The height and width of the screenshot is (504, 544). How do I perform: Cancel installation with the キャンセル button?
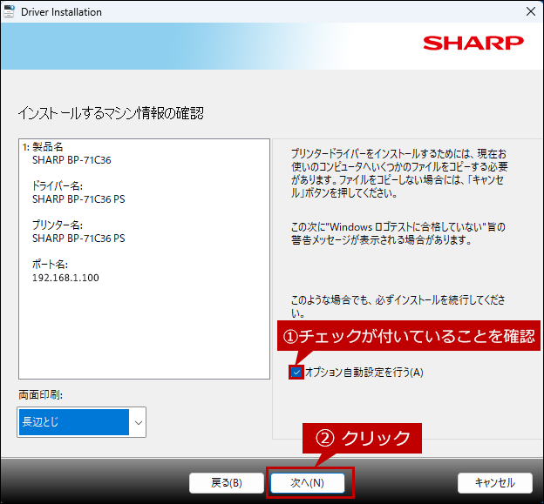(x=494, y=482)
